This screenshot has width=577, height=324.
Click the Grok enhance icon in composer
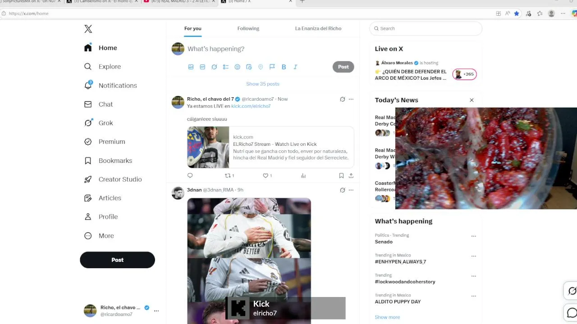point(214,67)
